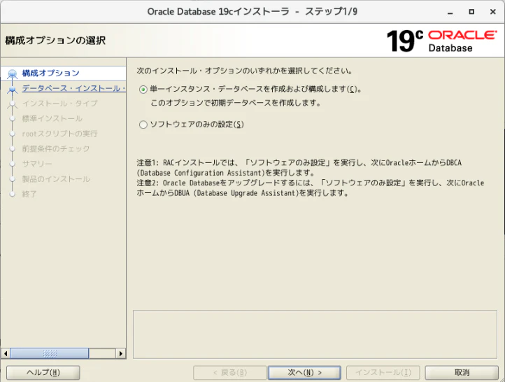Click the ヘルプ(H) button
Image resolution: width=505 pixels, height=382 pixels.
pyautogui.click(x=43, y=373)
